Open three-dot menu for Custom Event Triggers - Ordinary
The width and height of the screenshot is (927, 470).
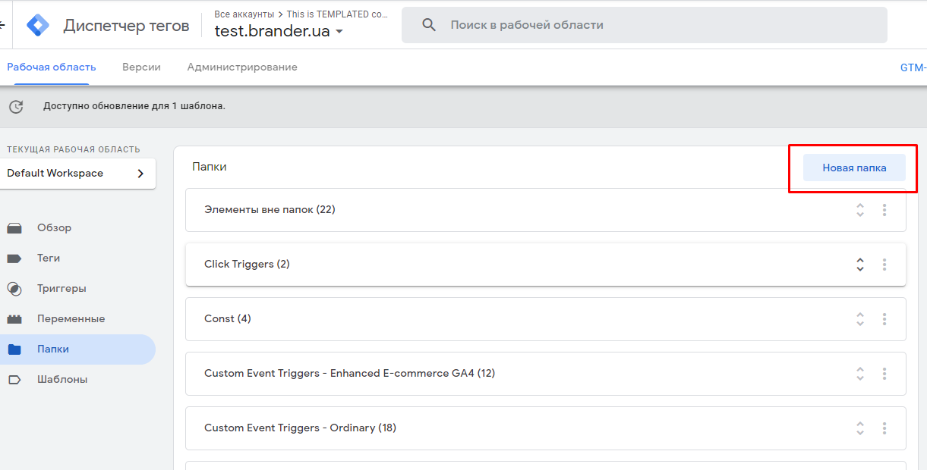point(884,428)
